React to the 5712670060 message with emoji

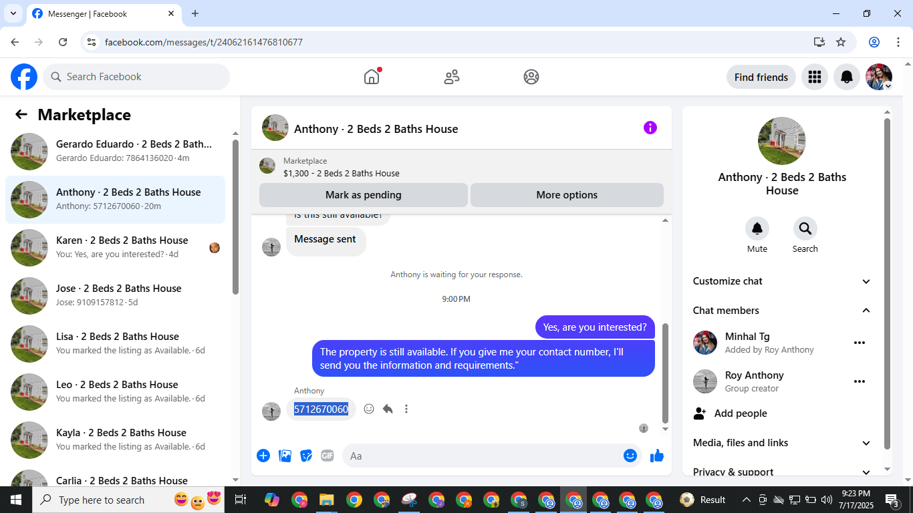369,409
